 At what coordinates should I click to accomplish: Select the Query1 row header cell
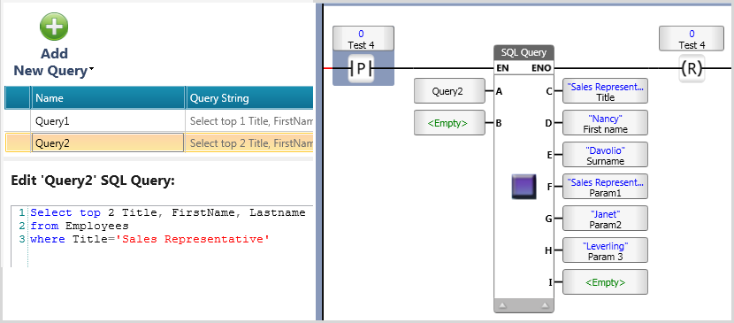pos(18,121)
